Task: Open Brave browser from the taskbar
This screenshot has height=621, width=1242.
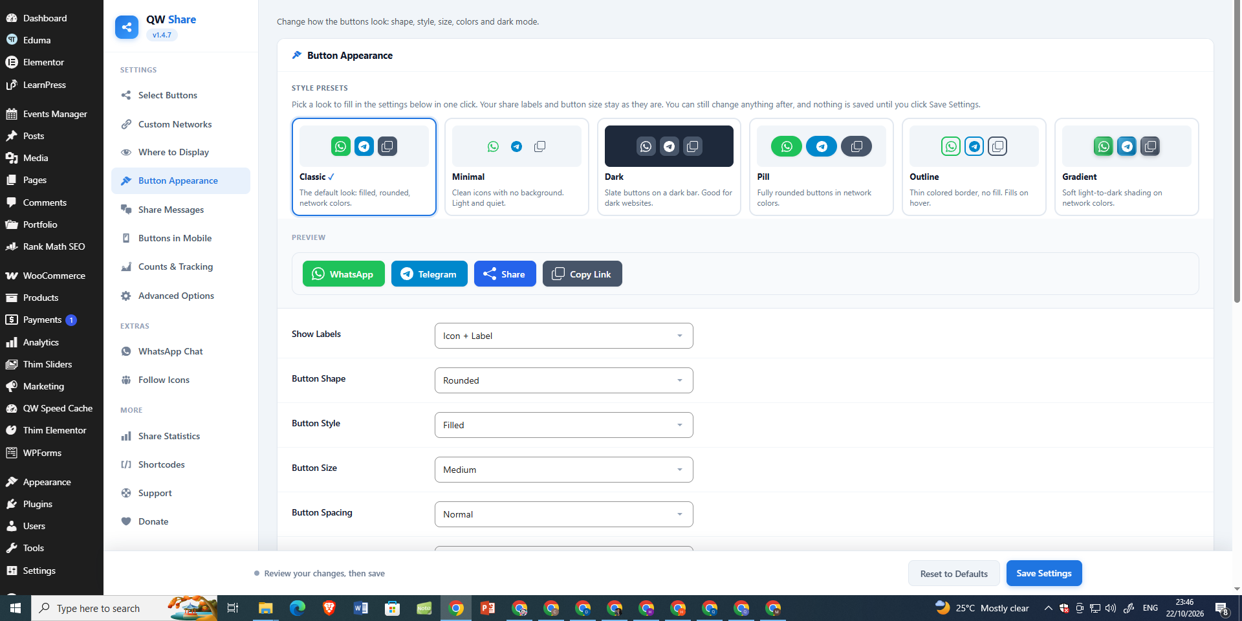Action: 329,608
